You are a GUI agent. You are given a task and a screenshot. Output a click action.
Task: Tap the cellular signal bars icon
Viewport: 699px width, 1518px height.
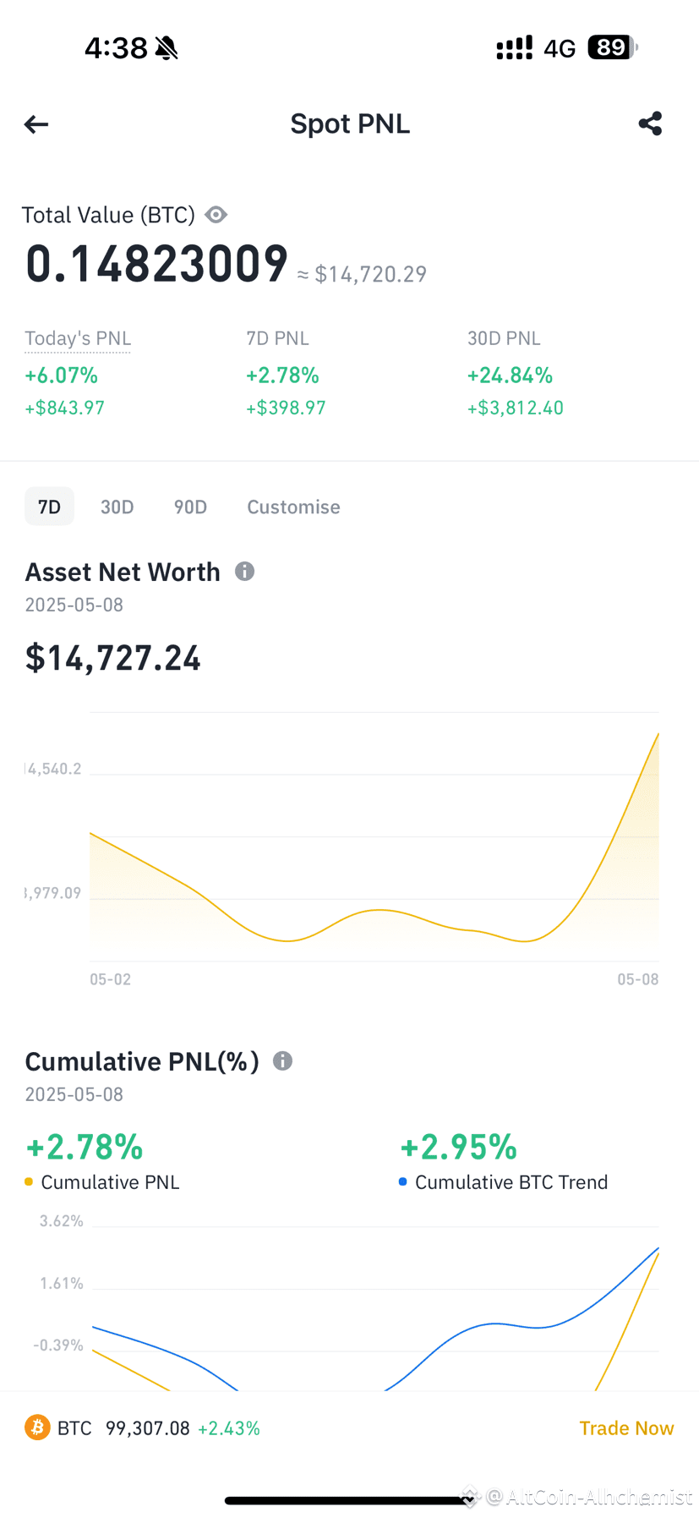[514, 48]
